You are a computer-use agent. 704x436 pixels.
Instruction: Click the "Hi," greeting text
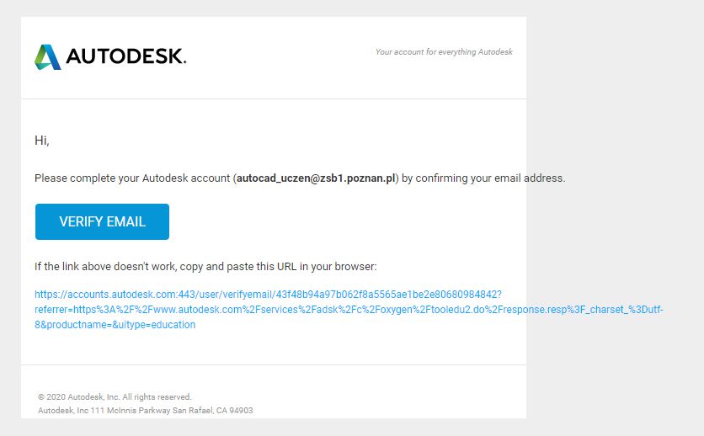[42, 141]
